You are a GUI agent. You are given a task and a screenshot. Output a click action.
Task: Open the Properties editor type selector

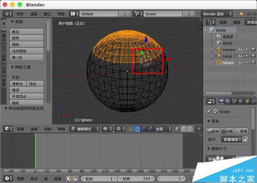click(x=211, y=102)
